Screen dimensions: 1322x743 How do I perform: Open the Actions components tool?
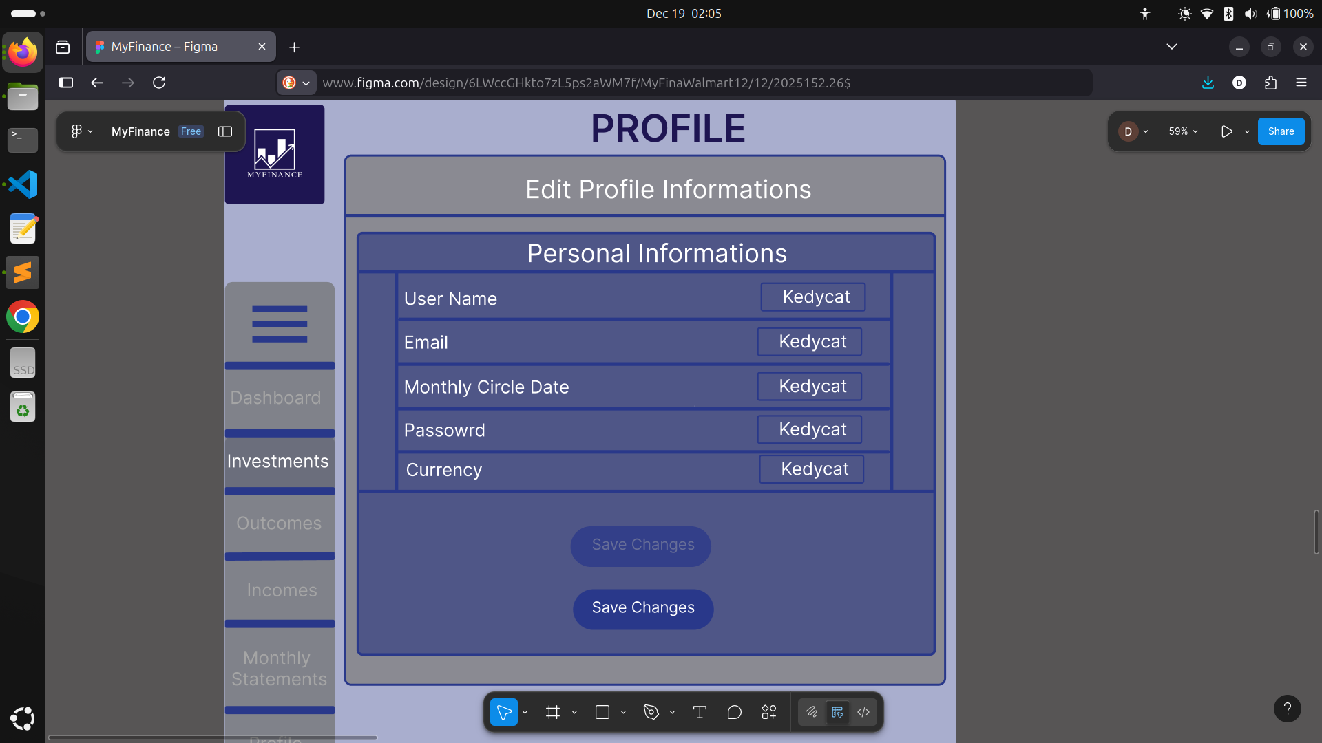[768, 712]
